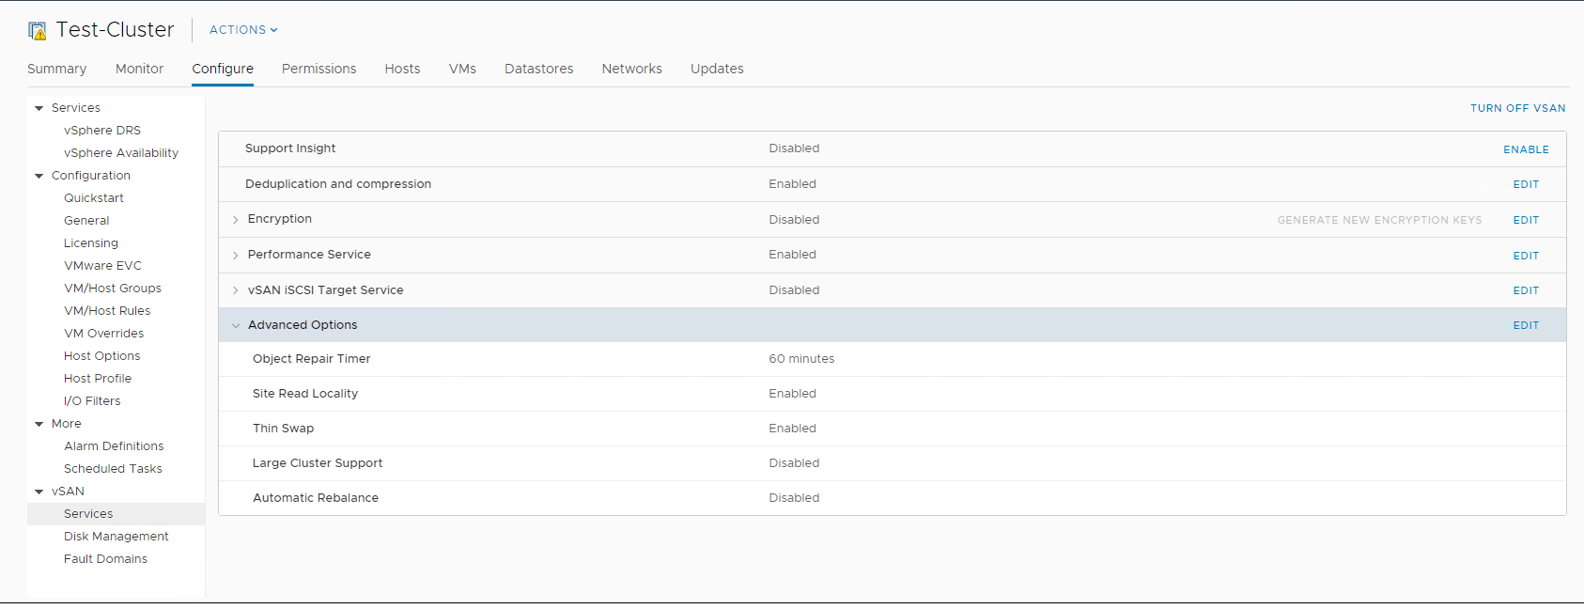Expand the Performance Service row
This screenshot has width=1584, height=609.
tap(235, 256)
